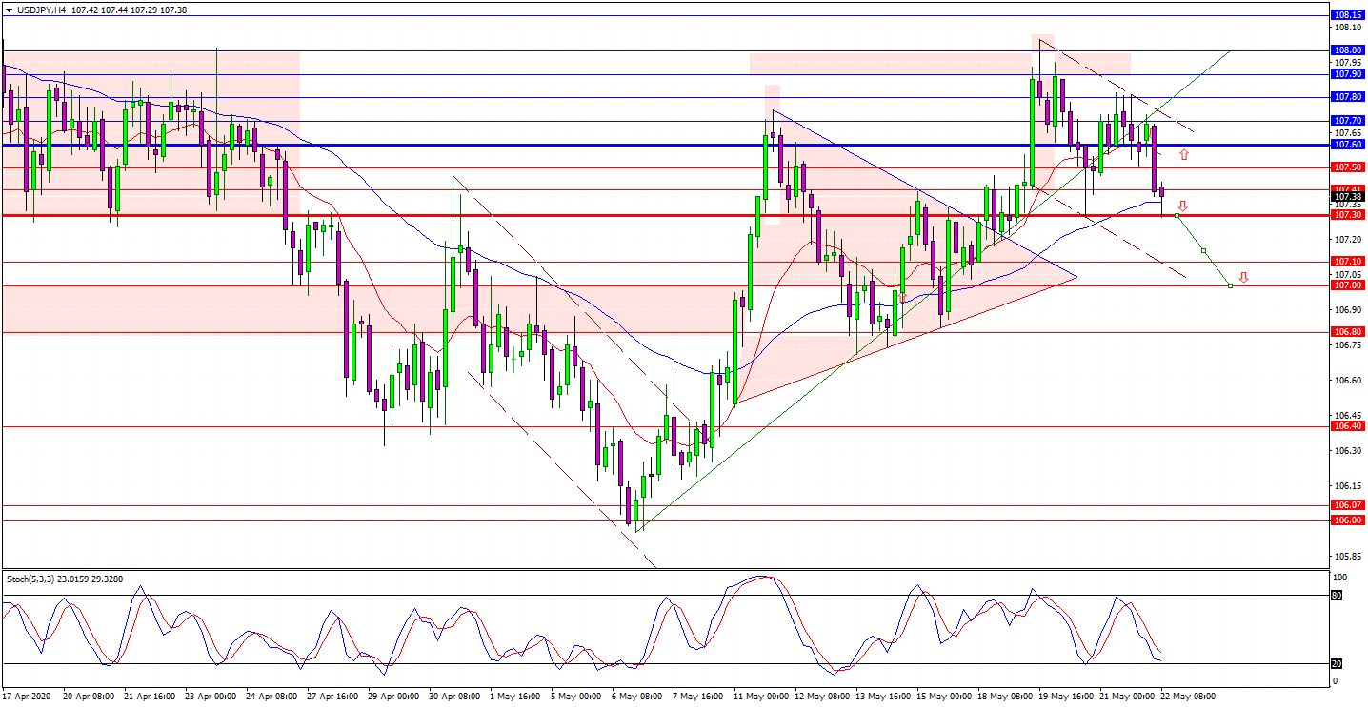The height and width of the screenshot is (707, 1368).
Task: Select the red down arrow just above the 107.00 line
Action: point(1243,278)
